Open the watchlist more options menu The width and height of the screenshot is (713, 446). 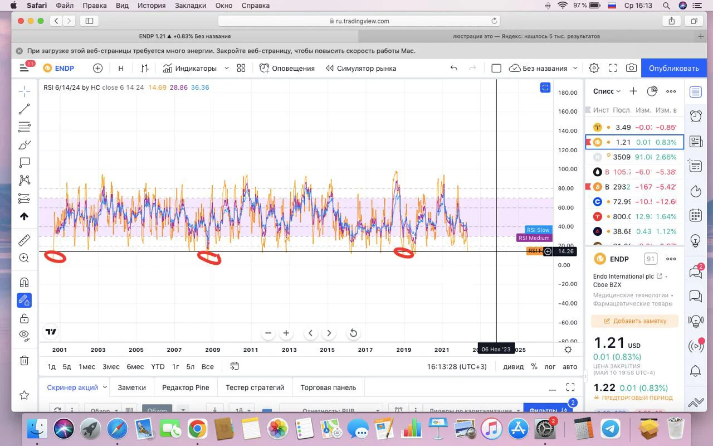coord(671,91)
